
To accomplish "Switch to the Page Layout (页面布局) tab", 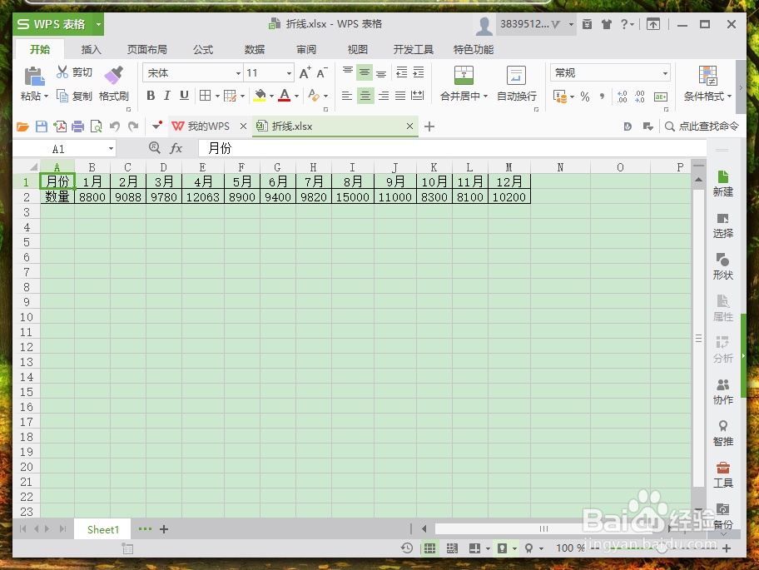I will click(146, 50).
